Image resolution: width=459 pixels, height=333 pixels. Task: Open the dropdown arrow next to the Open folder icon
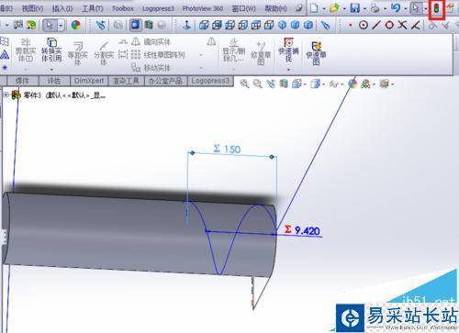344,9
